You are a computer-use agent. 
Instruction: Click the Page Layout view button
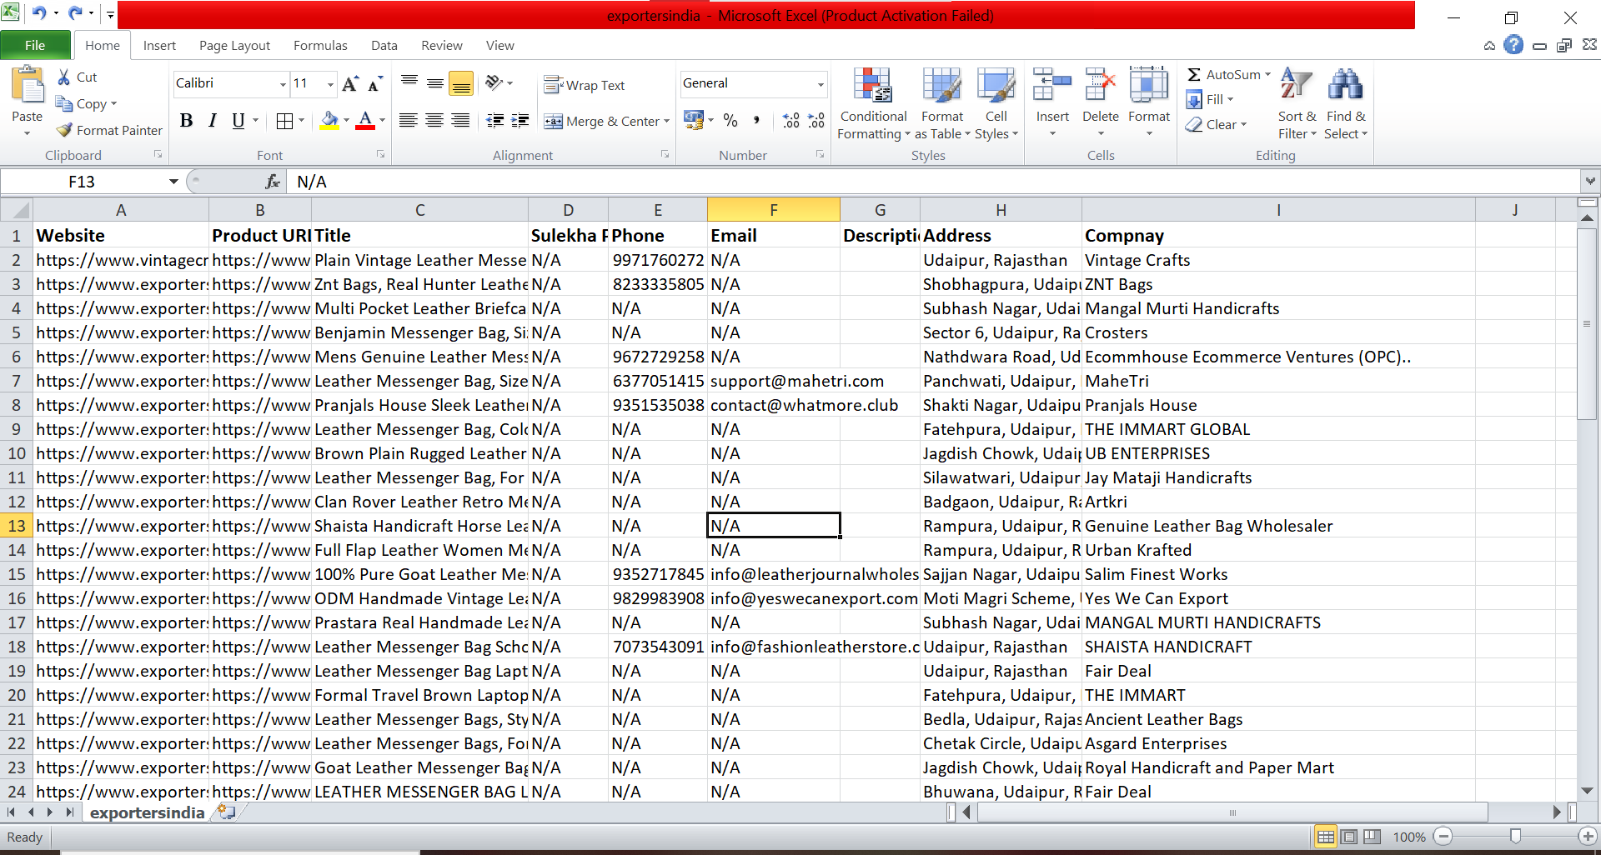coord(1348,837)
